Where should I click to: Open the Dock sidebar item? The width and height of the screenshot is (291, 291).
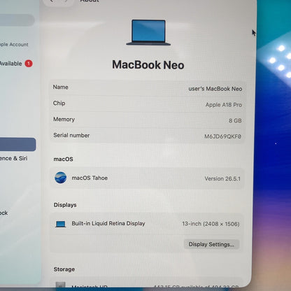pos(4,213)
